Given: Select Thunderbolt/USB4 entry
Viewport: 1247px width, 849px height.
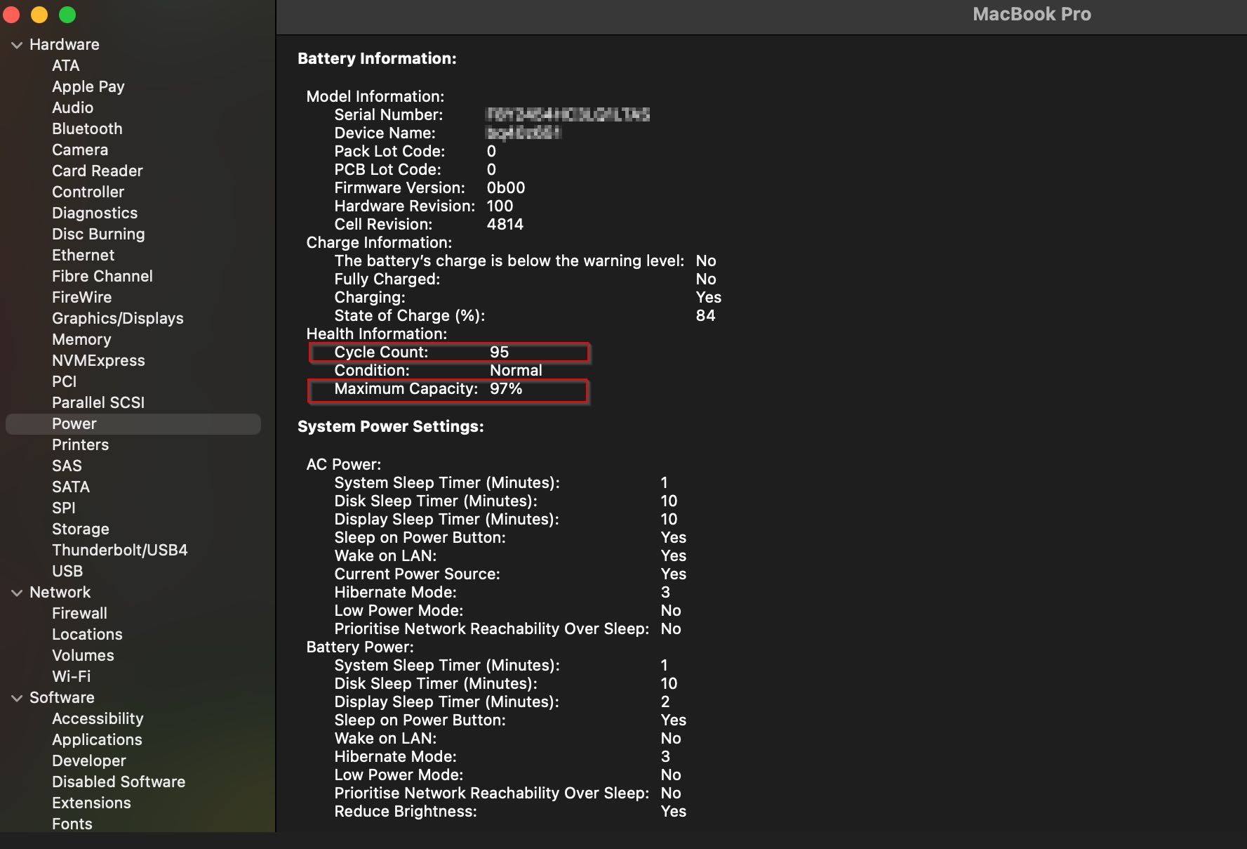Looking at the screenshot, I should 120,550.
